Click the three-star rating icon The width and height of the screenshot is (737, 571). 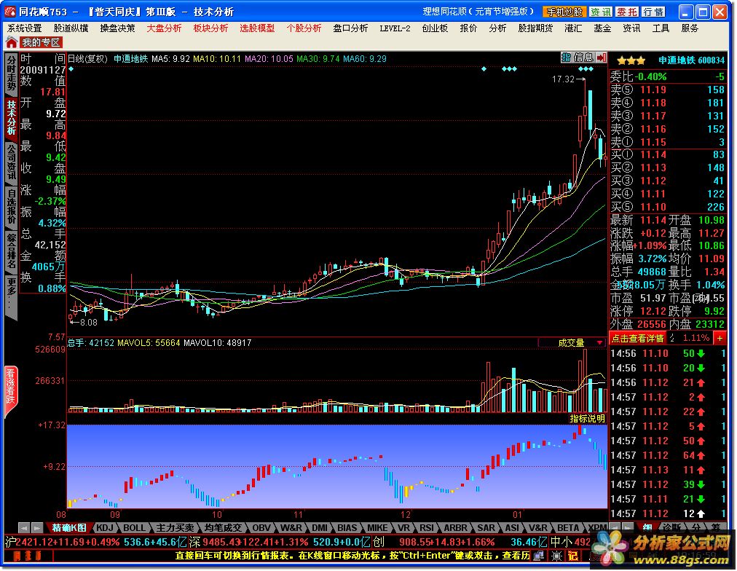tap(631, 60)
